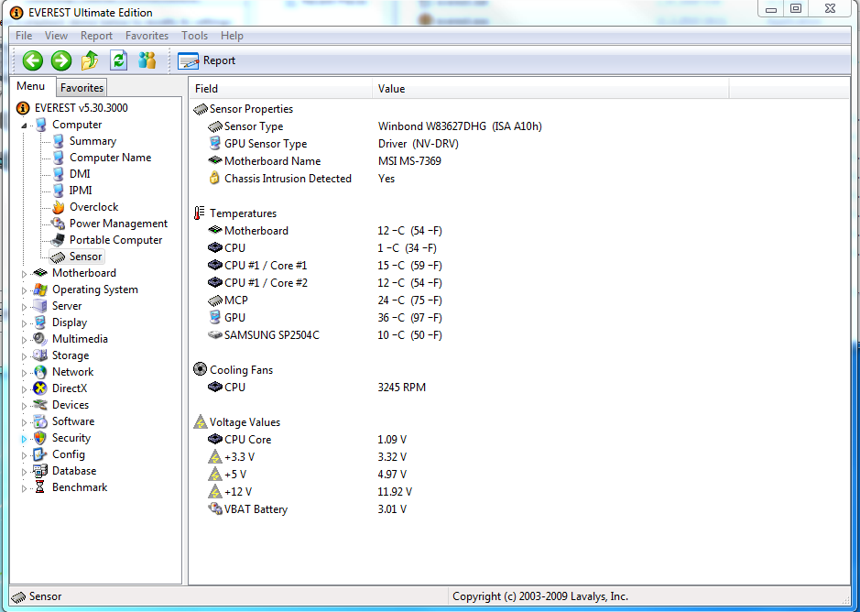Click the users icon in the toolbar
This screenshot has width=860, height=612.
point(147,60)
